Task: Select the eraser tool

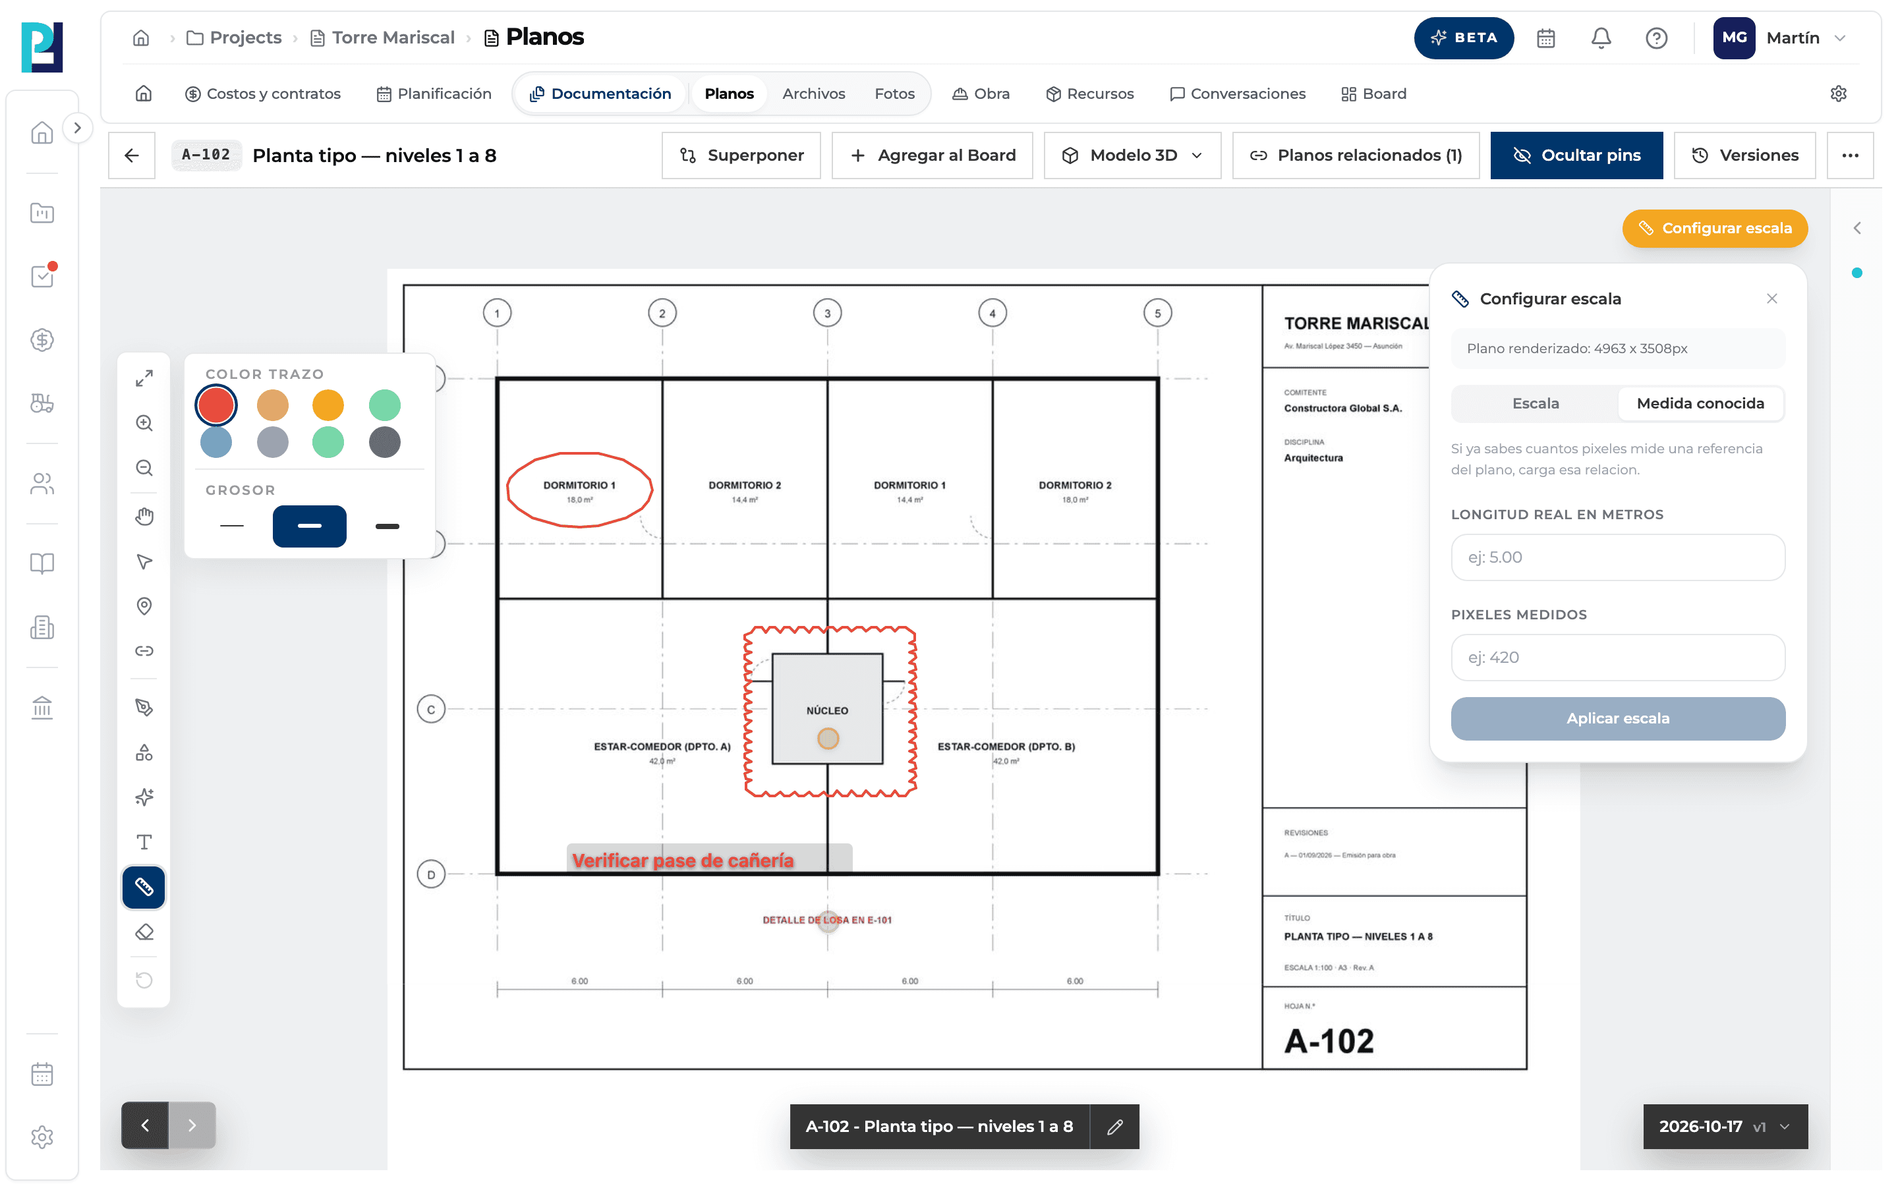Action: click(x=144, y=932)
